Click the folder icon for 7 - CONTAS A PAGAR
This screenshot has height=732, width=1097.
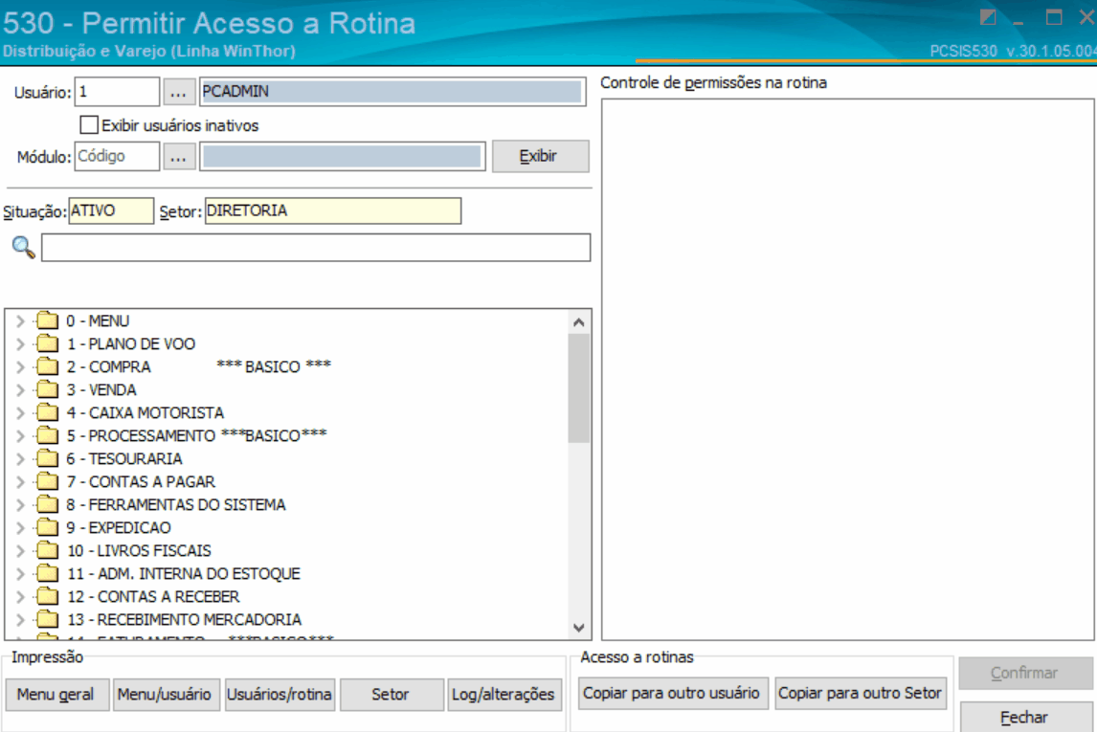48,481
